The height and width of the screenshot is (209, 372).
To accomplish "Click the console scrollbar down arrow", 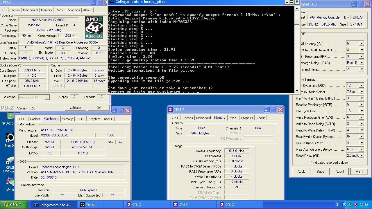I will pyautogui.click(x=297, y=91).
